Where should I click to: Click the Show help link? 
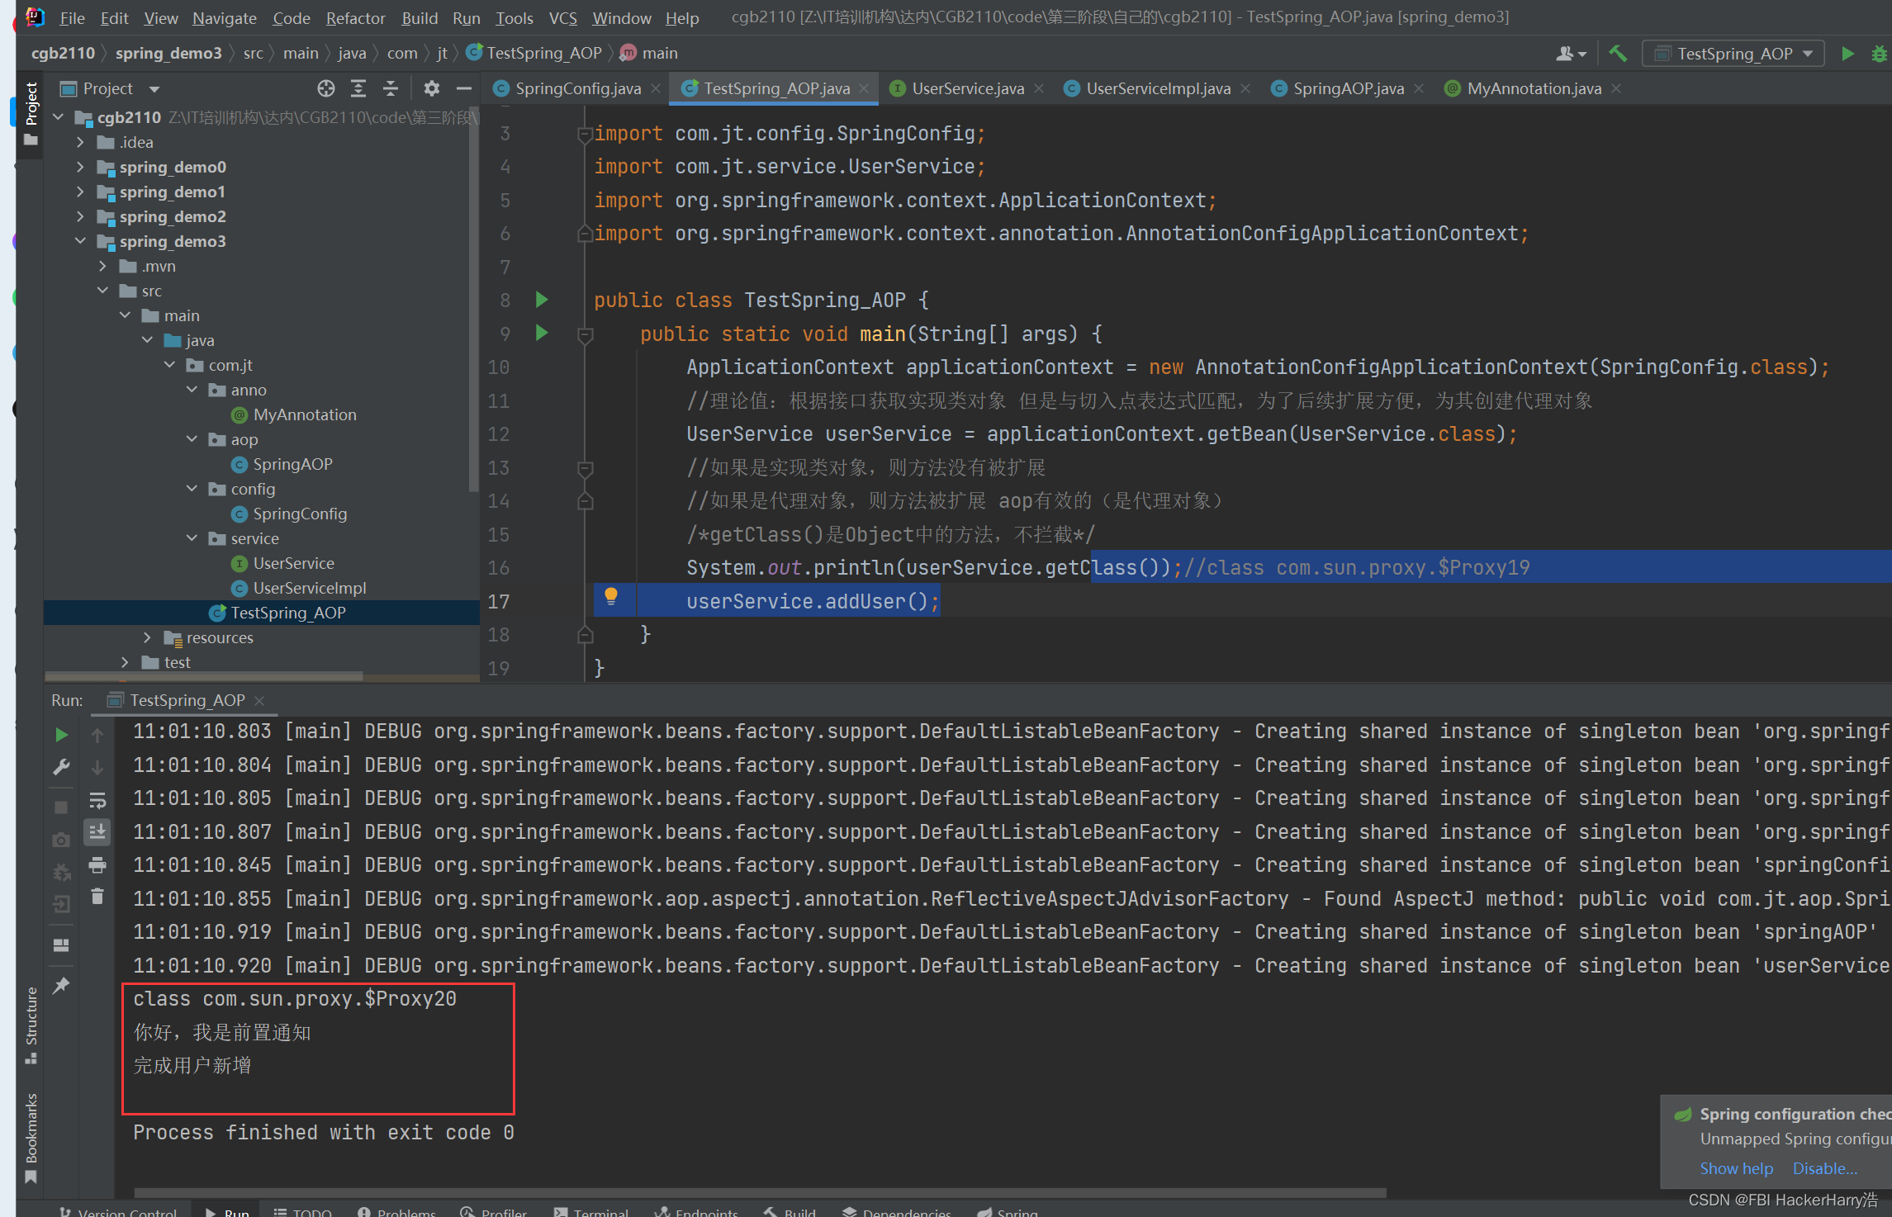click(1736, 1168)
